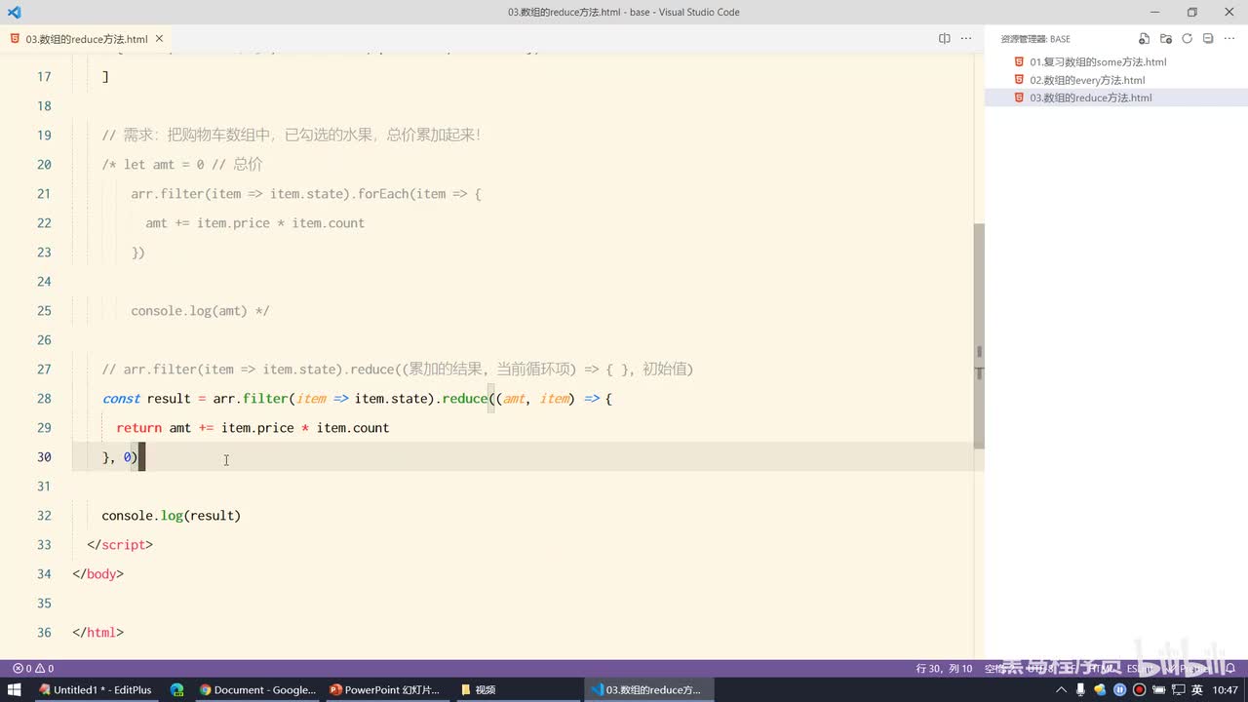This screenshot has width=1248, height=702.
Task: Click the word reduce on line 28
Action: (465, 399)
